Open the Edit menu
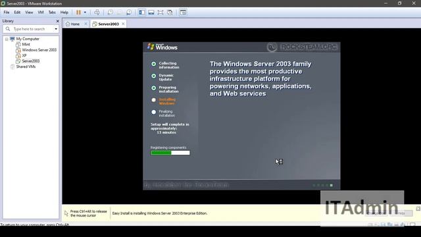The image size is (421, 237). coord(17,13)
